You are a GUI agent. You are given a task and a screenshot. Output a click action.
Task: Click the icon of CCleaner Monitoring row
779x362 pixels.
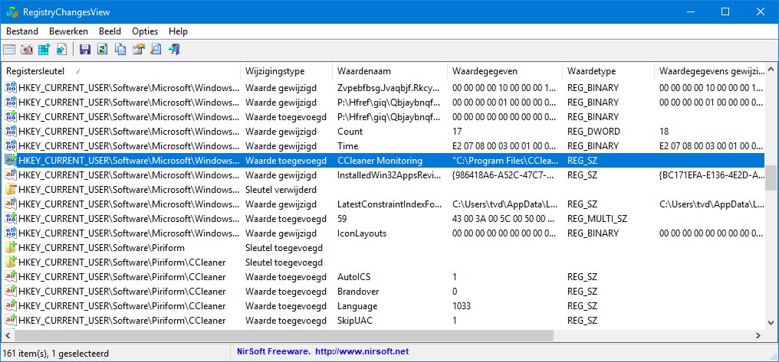11,160
